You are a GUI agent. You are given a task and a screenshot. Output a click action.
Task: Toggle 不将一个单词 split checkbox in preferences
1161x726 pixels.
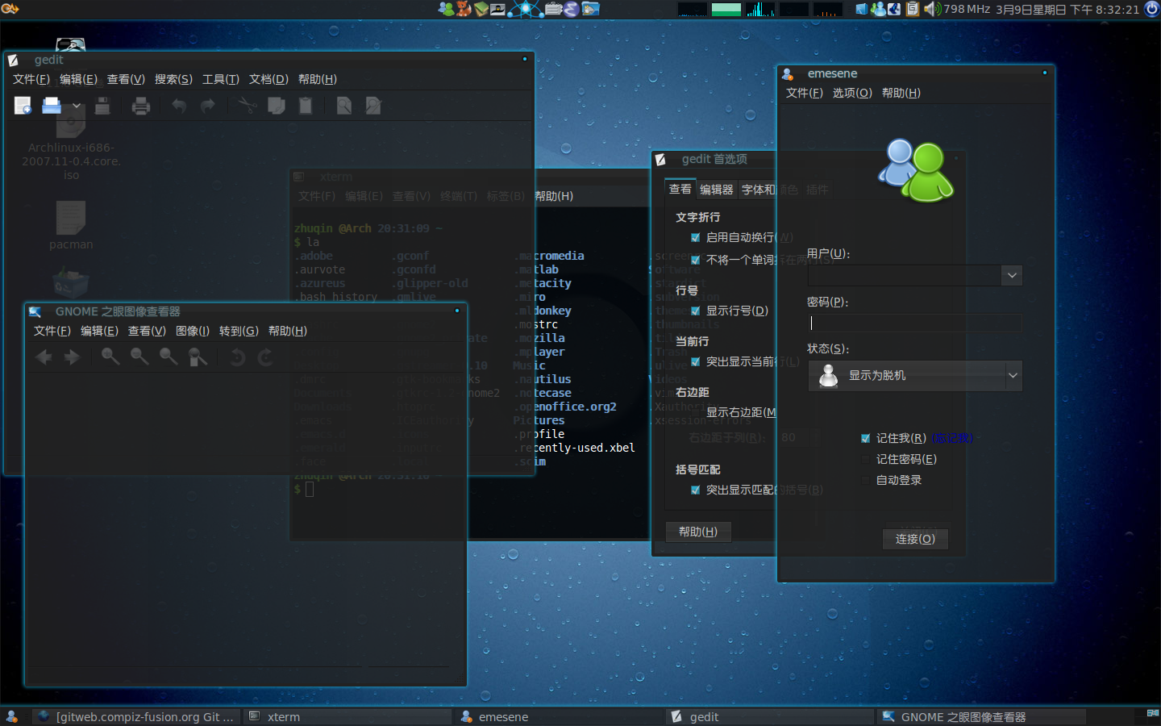(695, 261)
